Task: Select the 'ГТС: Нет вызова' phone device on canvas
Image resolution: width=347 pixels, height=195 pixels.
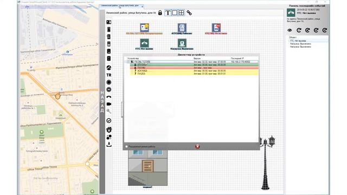Action: (144, 44)
